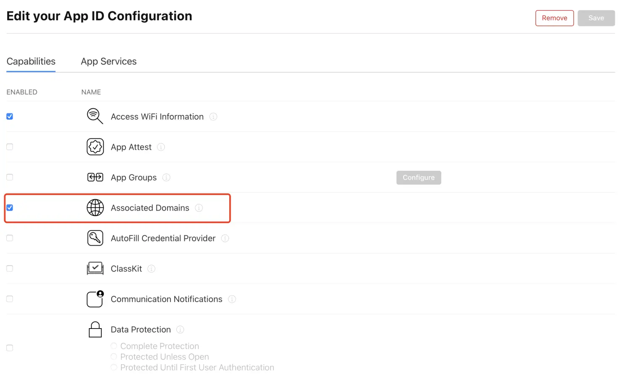Choose Protected Unless Open radio option

point(114,357)
